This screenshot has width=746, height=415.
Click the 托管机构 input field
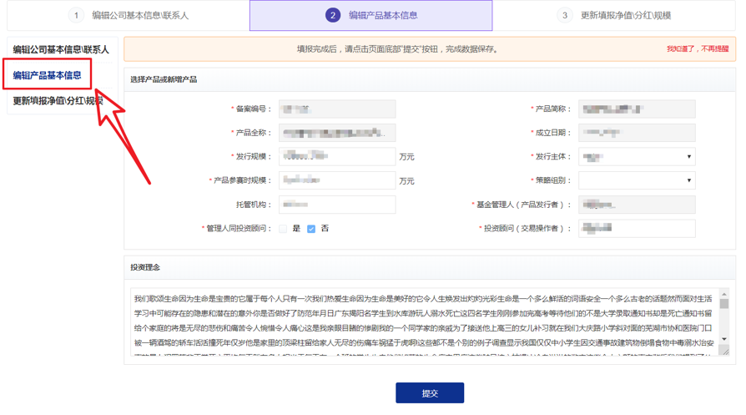337,205
